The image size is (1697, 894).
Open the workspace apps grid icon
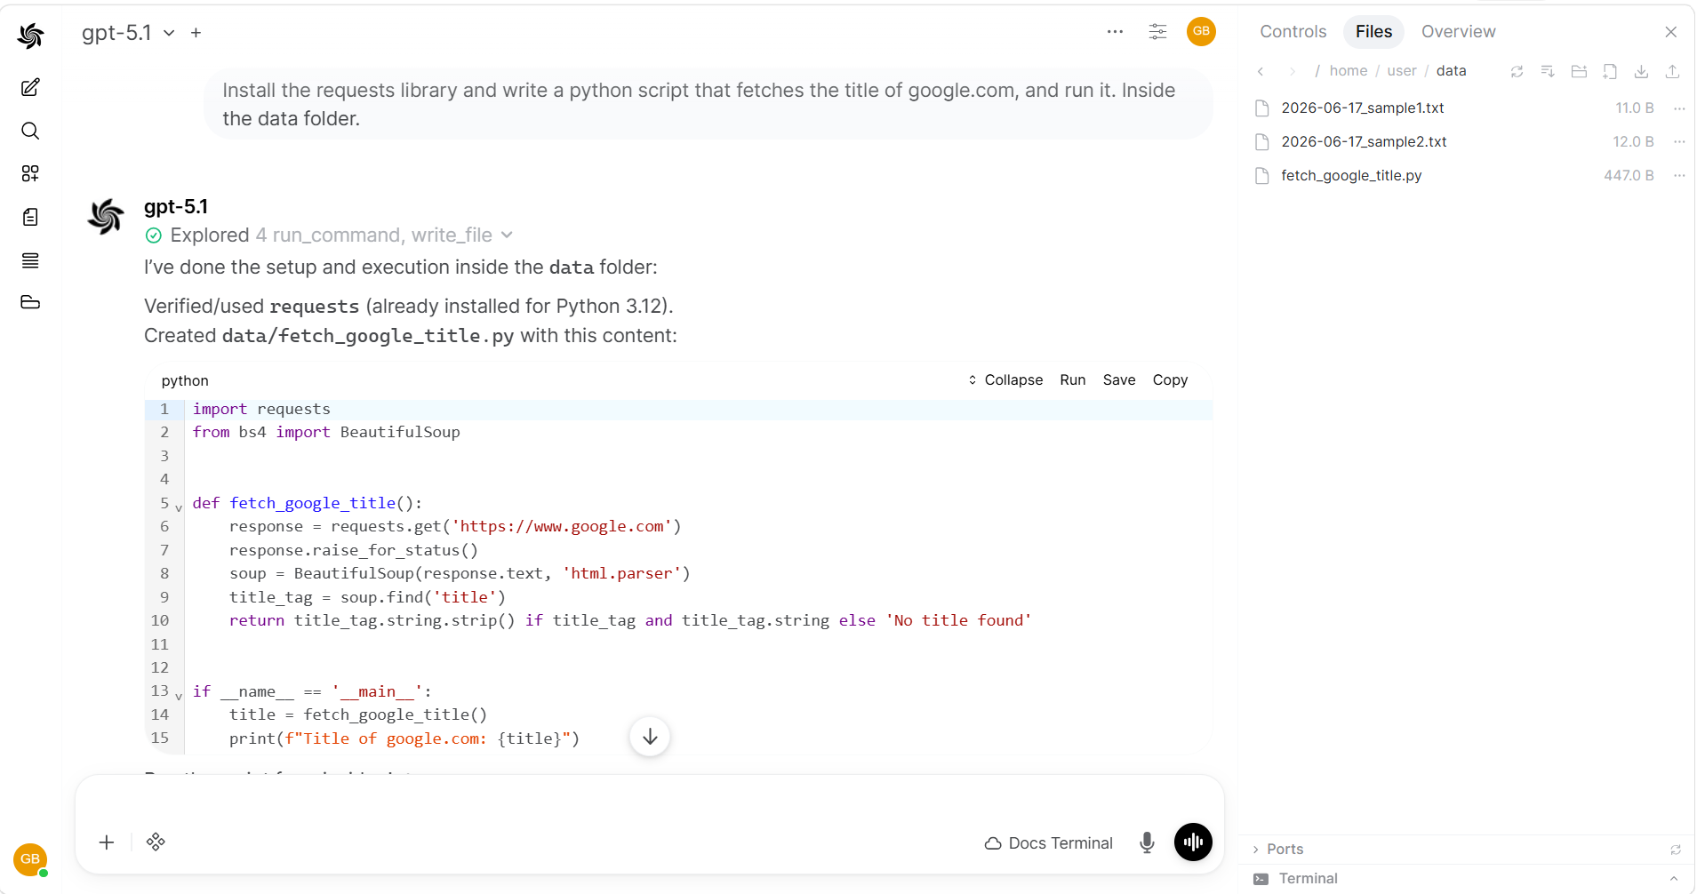tap(30, 173)
